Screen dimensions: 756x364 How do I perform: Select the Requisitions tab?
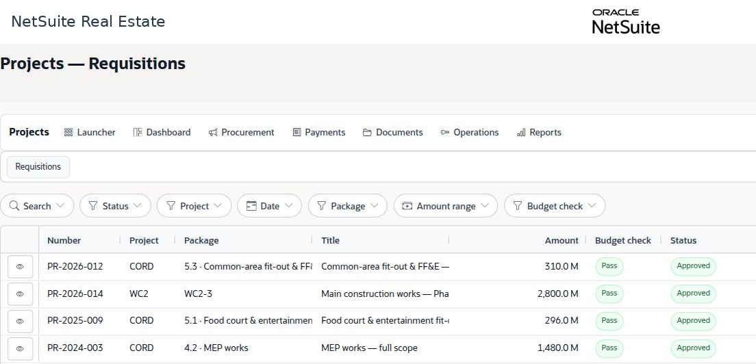[x=38, y=166]
